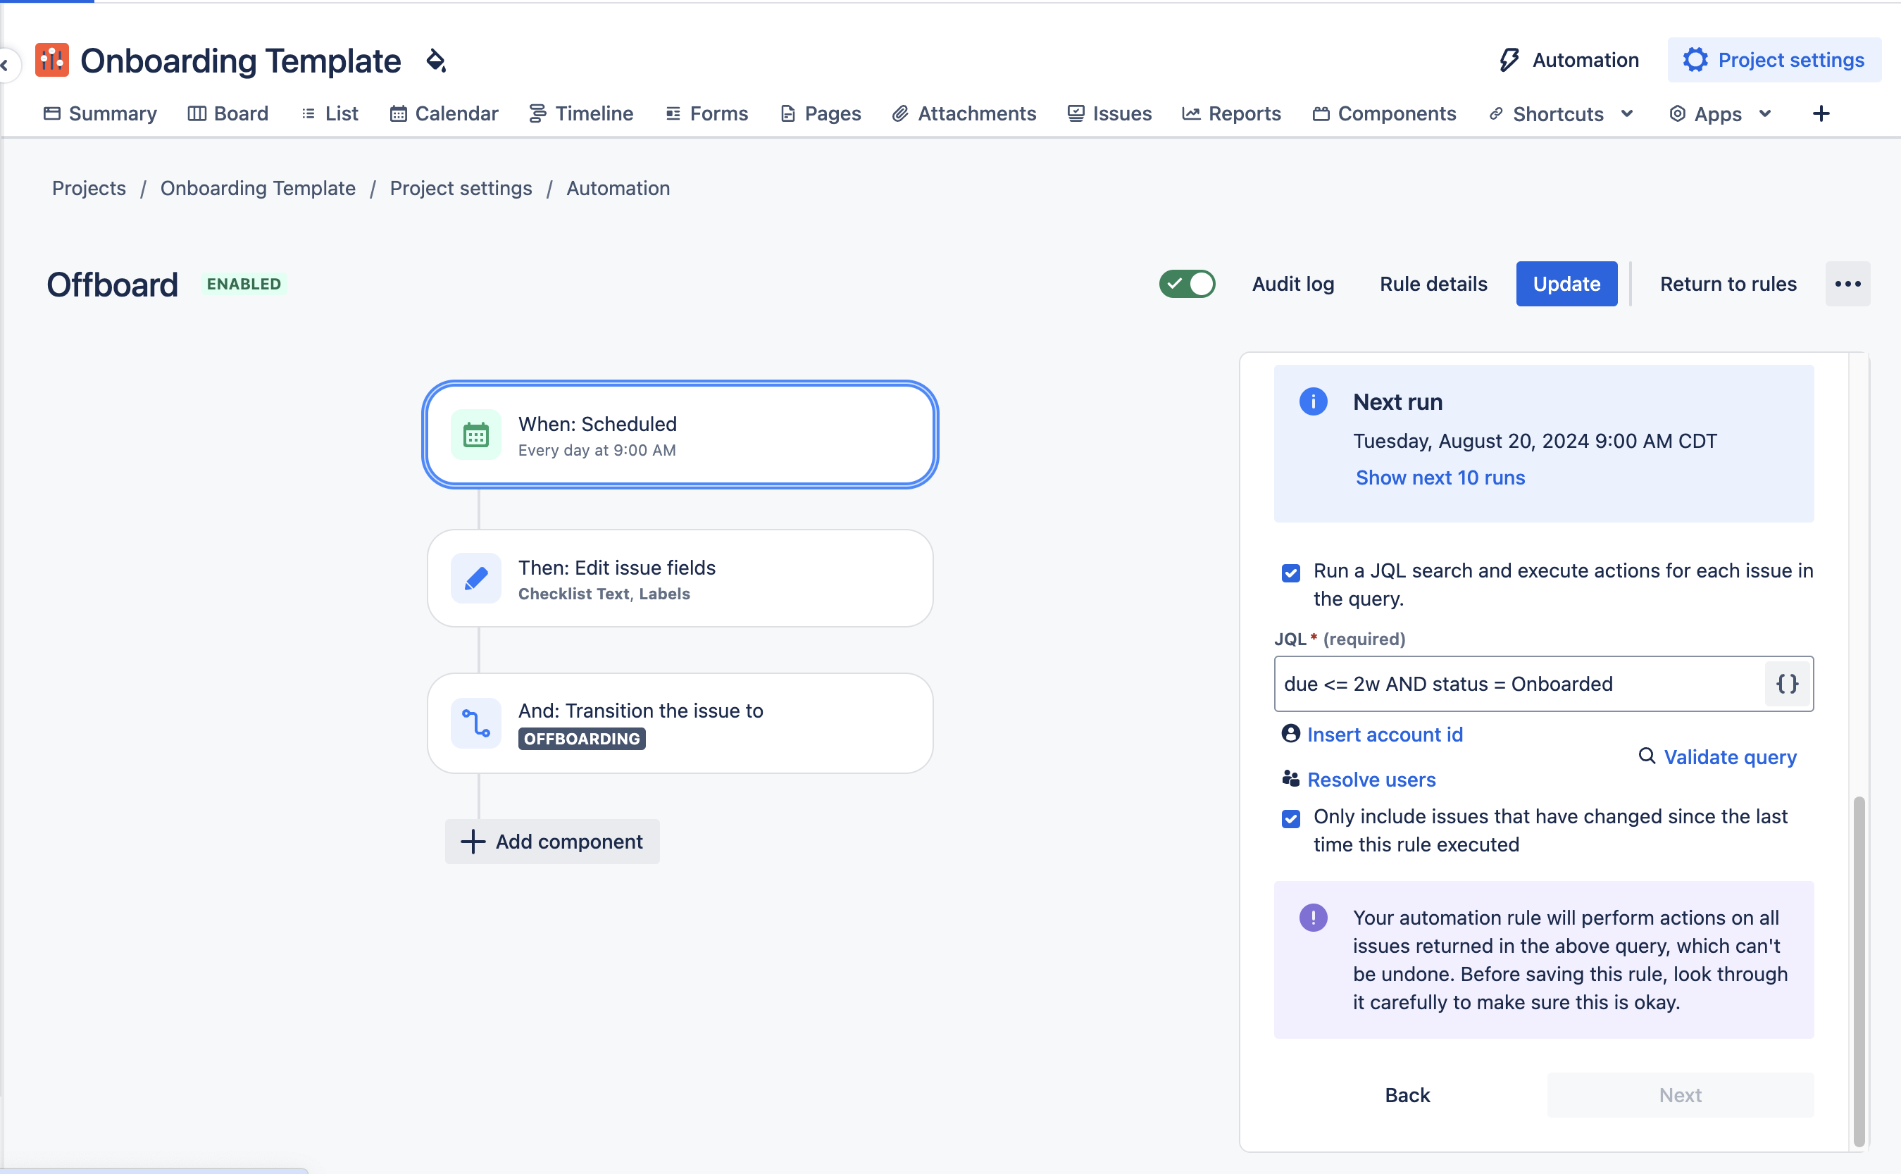The image size is (1901, 1174).
Task: Click the Project settings gear icon
Action: pyautogui.click(x=1695, y=61)
